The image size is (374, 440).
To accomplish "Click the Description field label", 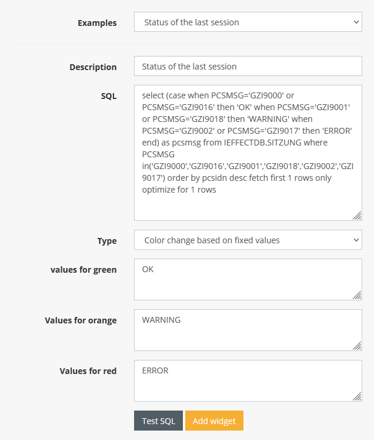I will pyautogui.click(x=93, y=67).
